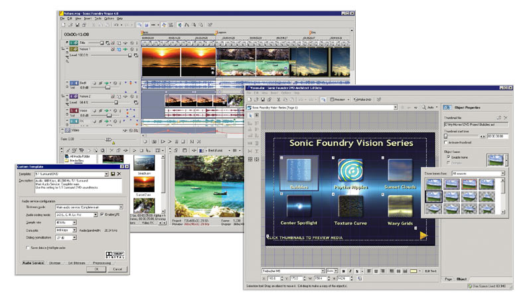Viewport: 531px width, 303px height.
Task: Click the zoom magnifier icon in DVD Architect
Action: pos(424,108)
